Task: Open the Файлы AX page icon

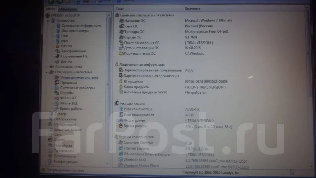Action: pyautogui.click(x=56, y=98)
